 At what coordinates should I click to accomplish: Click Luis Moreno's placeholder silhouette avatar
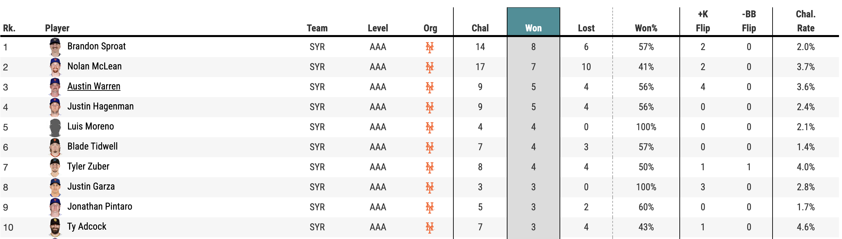pos(55,127)
